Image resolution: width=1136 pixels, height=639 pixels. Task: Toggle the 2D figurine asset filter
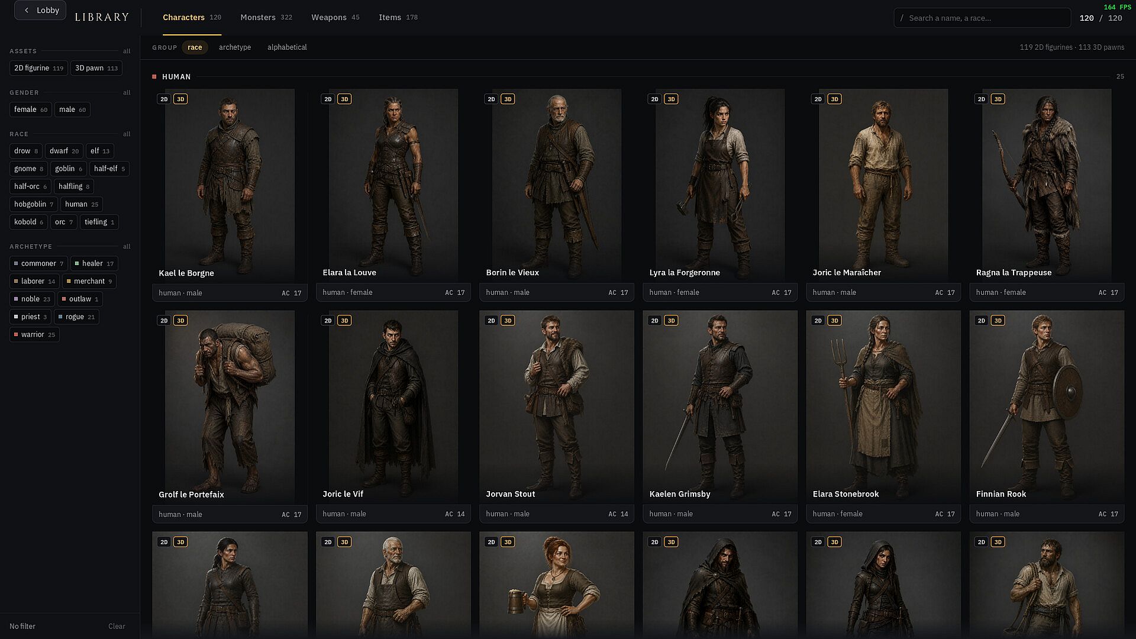[x=38, y=68]
